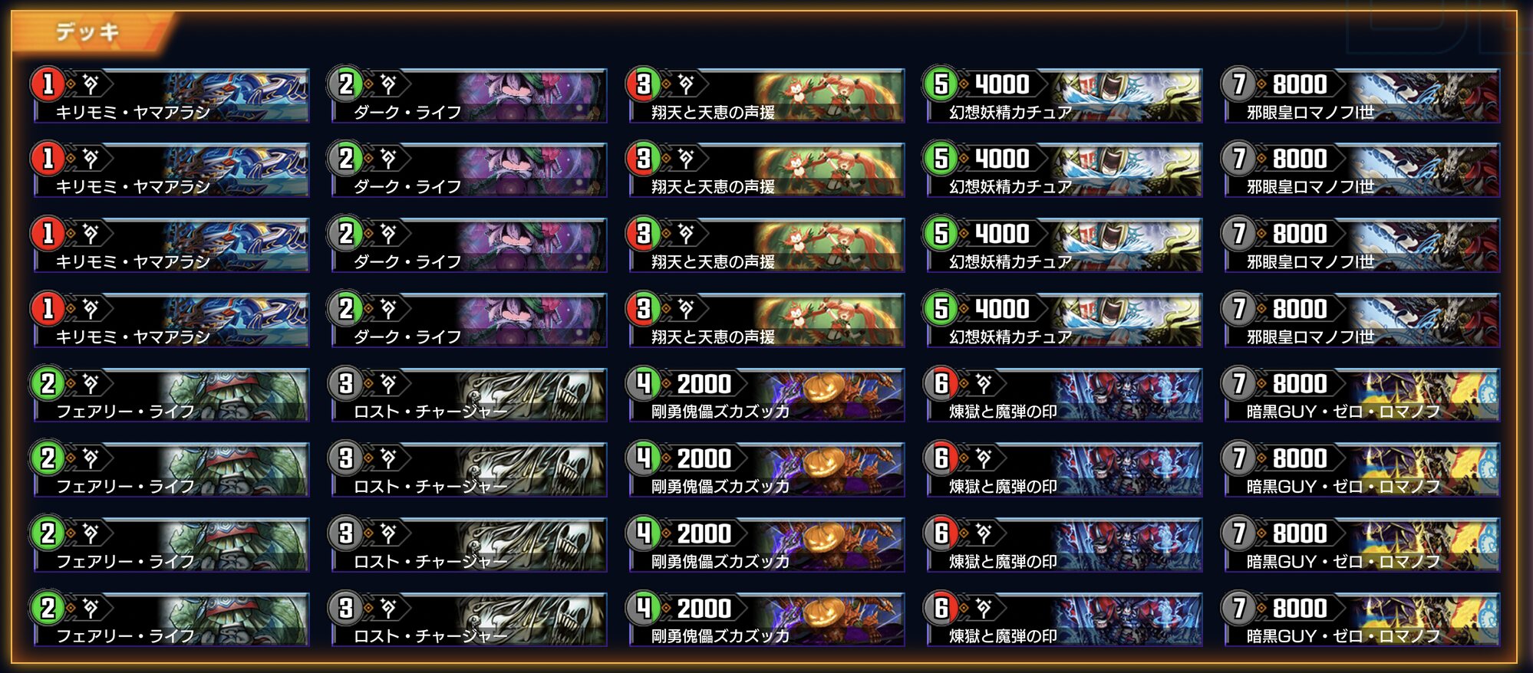Click cost 4 icon on topmost 剛勇傀儡ズカズッカ
1533x673 pixels.
click(643, 384)
